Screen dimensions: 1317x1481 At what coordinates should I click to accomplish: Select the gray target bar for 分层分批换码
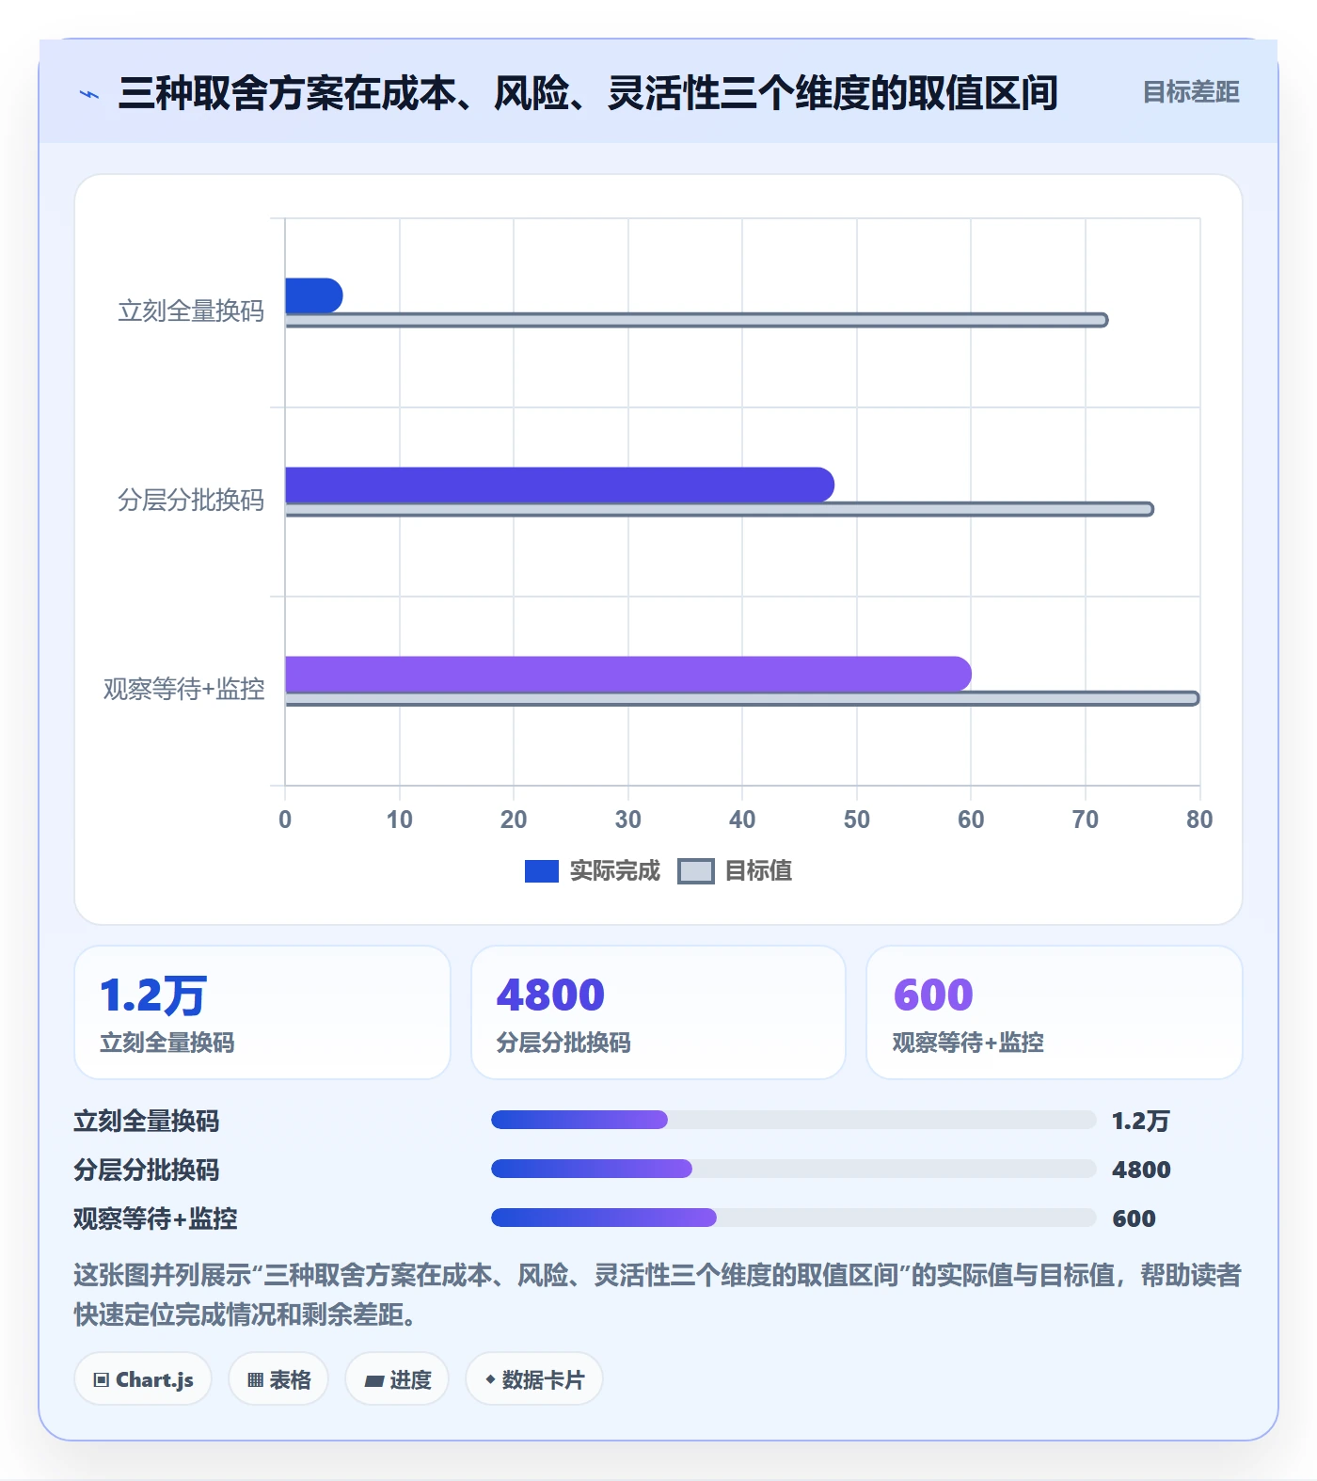(720, 509)
